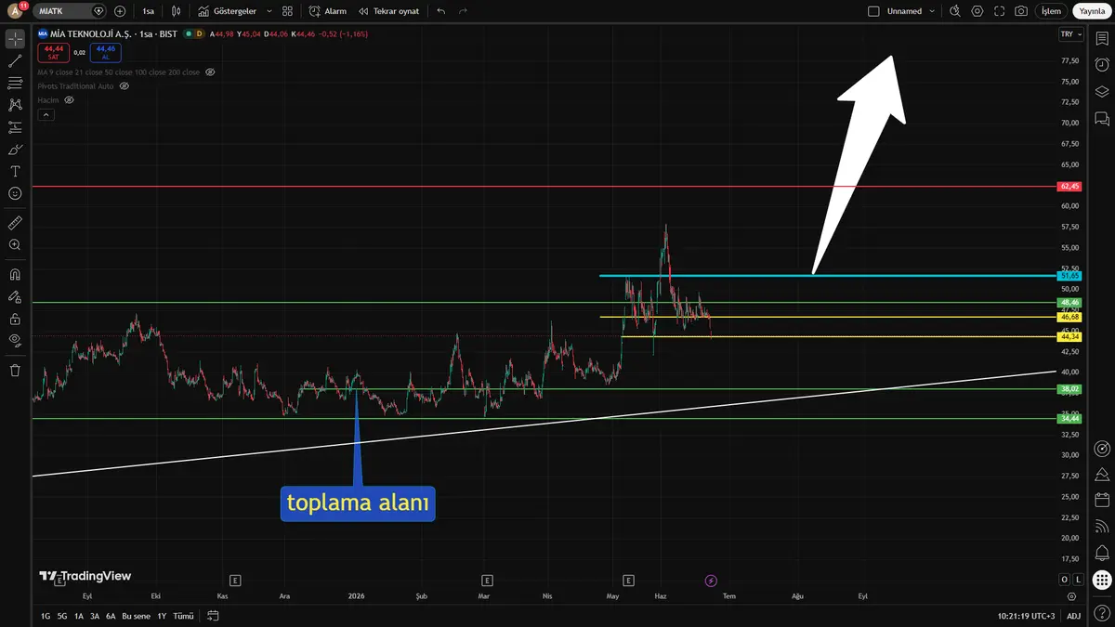Take a chart snapshot with camera
Image resolution: width=1115 pixels, height=627 pixels.
(x=1021, y=11)
